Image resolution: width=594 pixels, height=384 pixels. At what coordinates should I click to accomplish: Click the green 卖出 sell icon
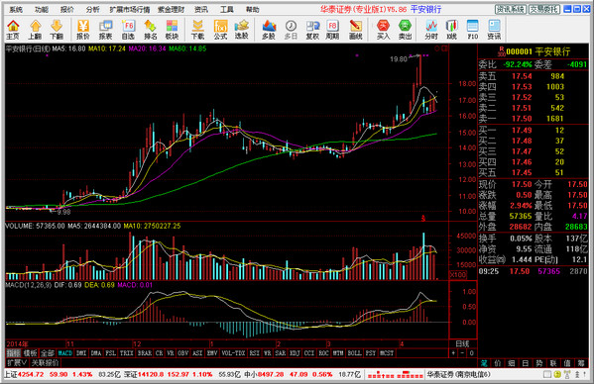pos(405,30)
